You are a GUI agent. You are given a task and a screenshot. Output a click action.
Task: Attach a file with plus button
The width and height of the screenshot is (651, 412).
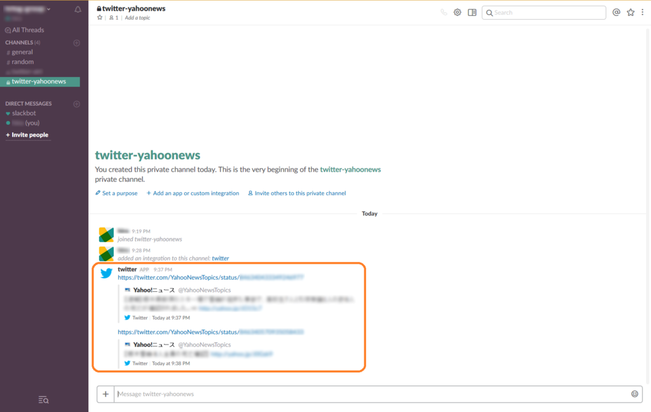(x=106, y=394)
